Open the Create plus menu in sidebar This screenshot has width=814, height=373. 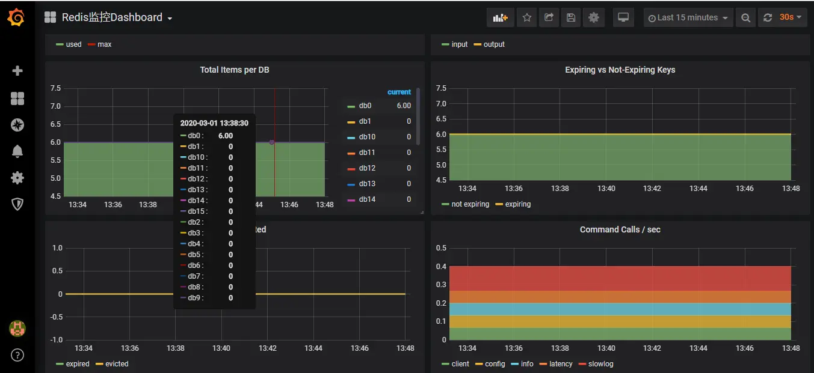point(17,71)
